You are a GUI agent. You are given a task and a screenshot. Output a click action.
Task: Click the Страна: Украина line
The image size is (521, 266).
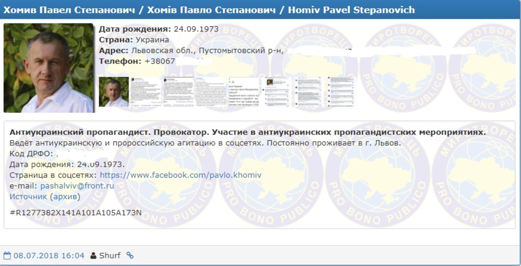(x=134, y=40)
